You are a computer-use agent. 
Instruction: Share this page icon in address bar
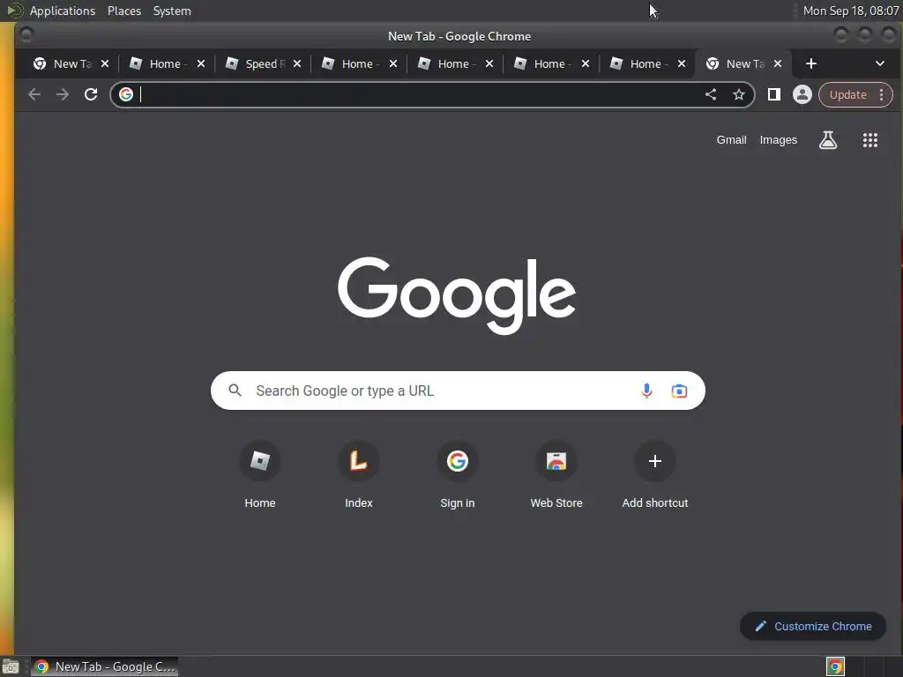pos(711,94)
